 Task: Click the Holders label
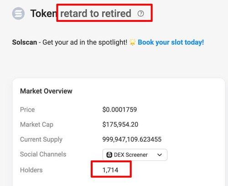click(31, 170)
